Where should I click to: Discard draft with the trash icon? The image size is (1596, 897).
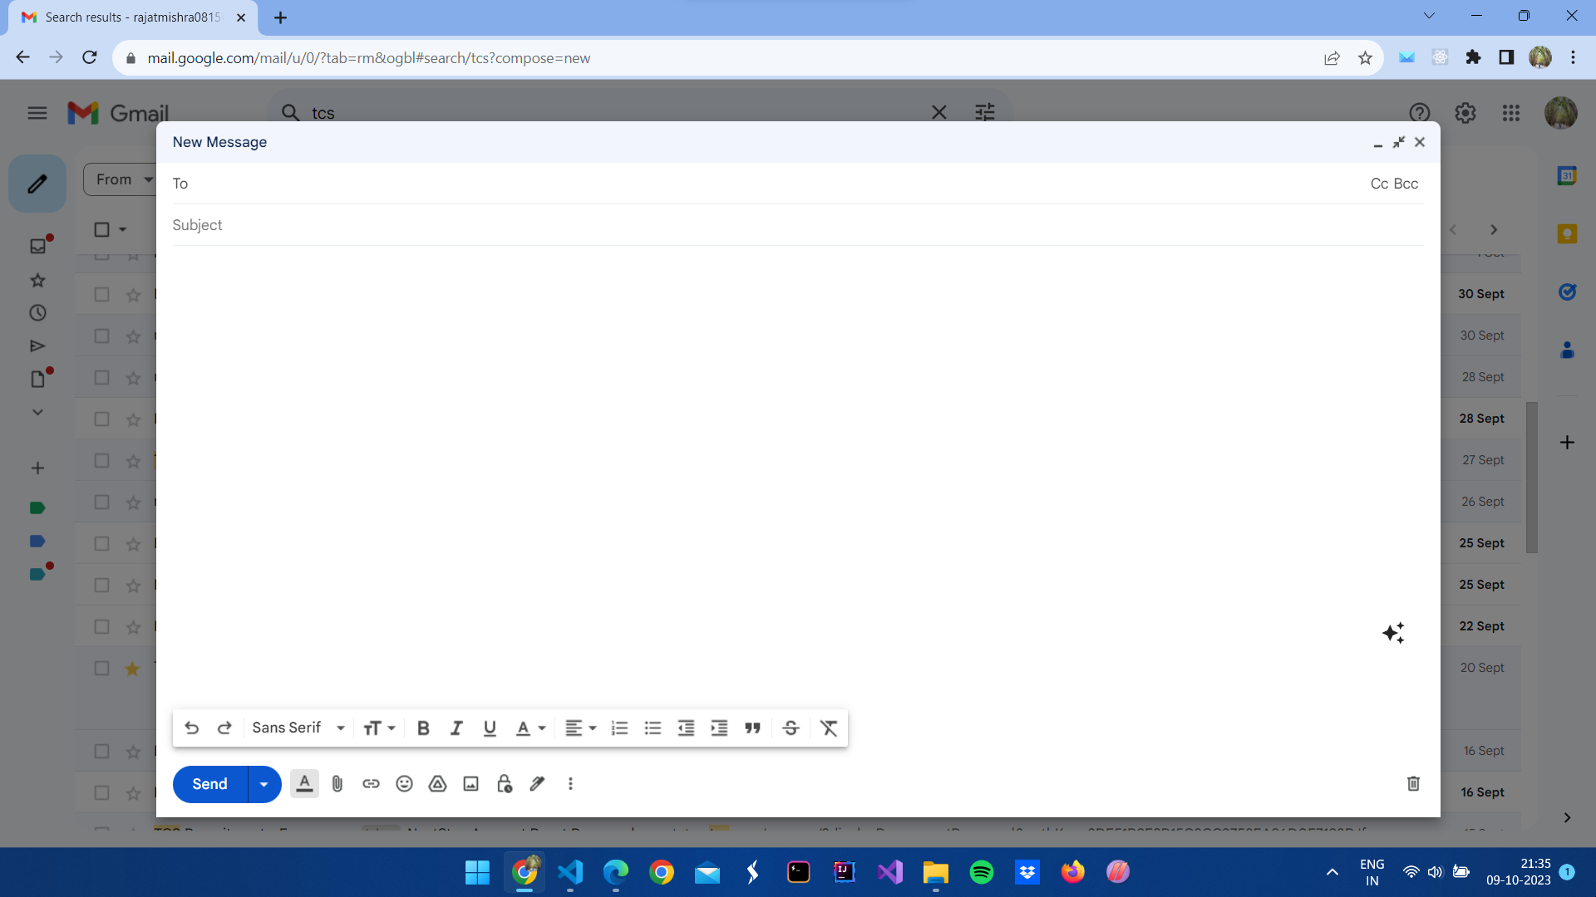click(x=1413, y=784)
